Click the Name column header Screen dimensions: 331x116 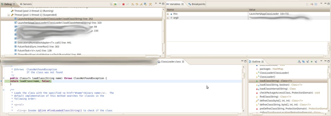point(207,10)
